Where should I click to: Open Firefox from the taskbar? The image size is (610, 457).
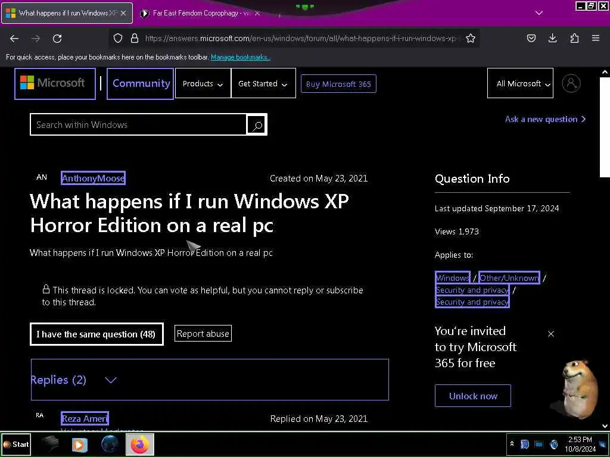coord(140,444)
